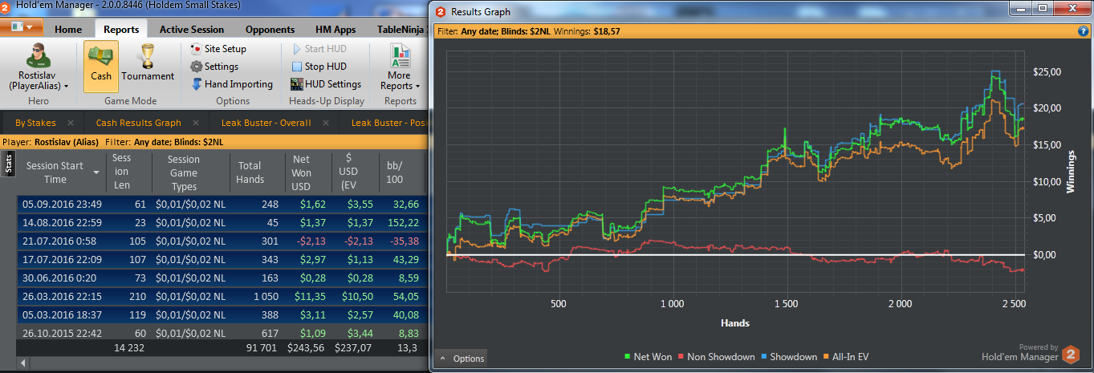The image size is (1094, 373).
Task: Sort by Net Won USD column
Action: 302,172
